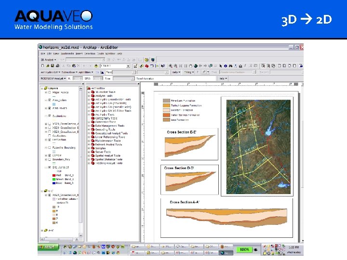Save the map document with floppy icon
The width and height of the screenshot is (347, 260).
53,65
